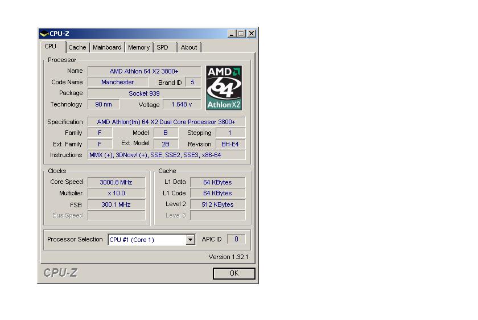478x320 pixels.
Task: Click the Level 2 value 512 KBytes
Action: 217,204
